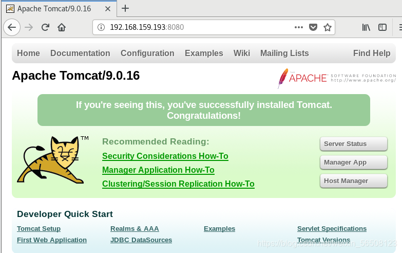Open the Wiki navigation item
The width and height of the screenshot is (402, 253).
pyautogui.click(x=241, y=53)
